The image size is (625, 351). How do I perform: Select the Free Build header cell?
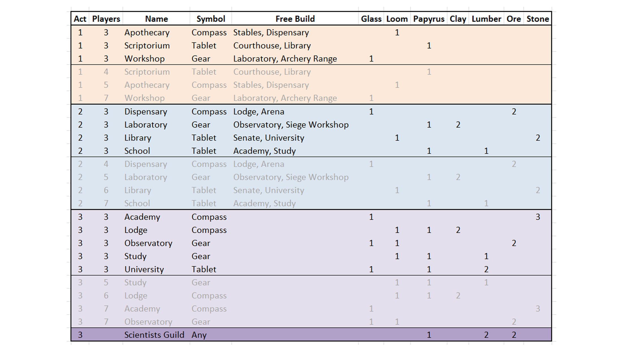[x=295, y=19]
